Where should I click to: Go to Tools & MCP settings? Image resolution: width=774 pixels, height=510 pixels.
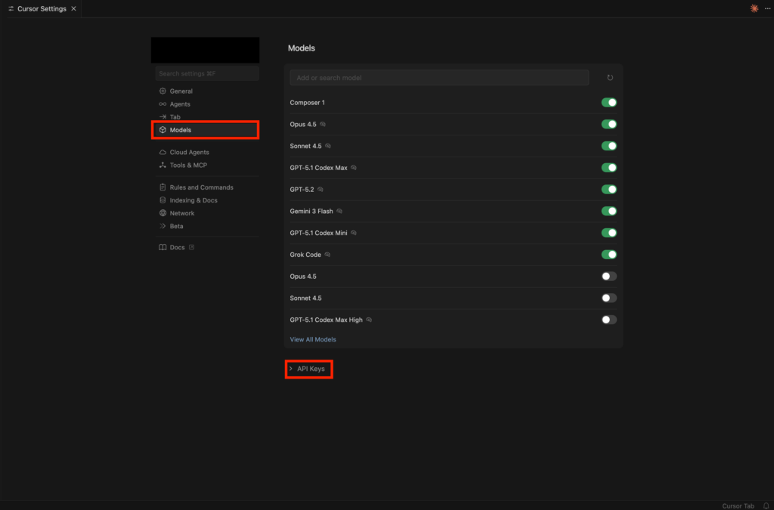(x=188, y=165)
